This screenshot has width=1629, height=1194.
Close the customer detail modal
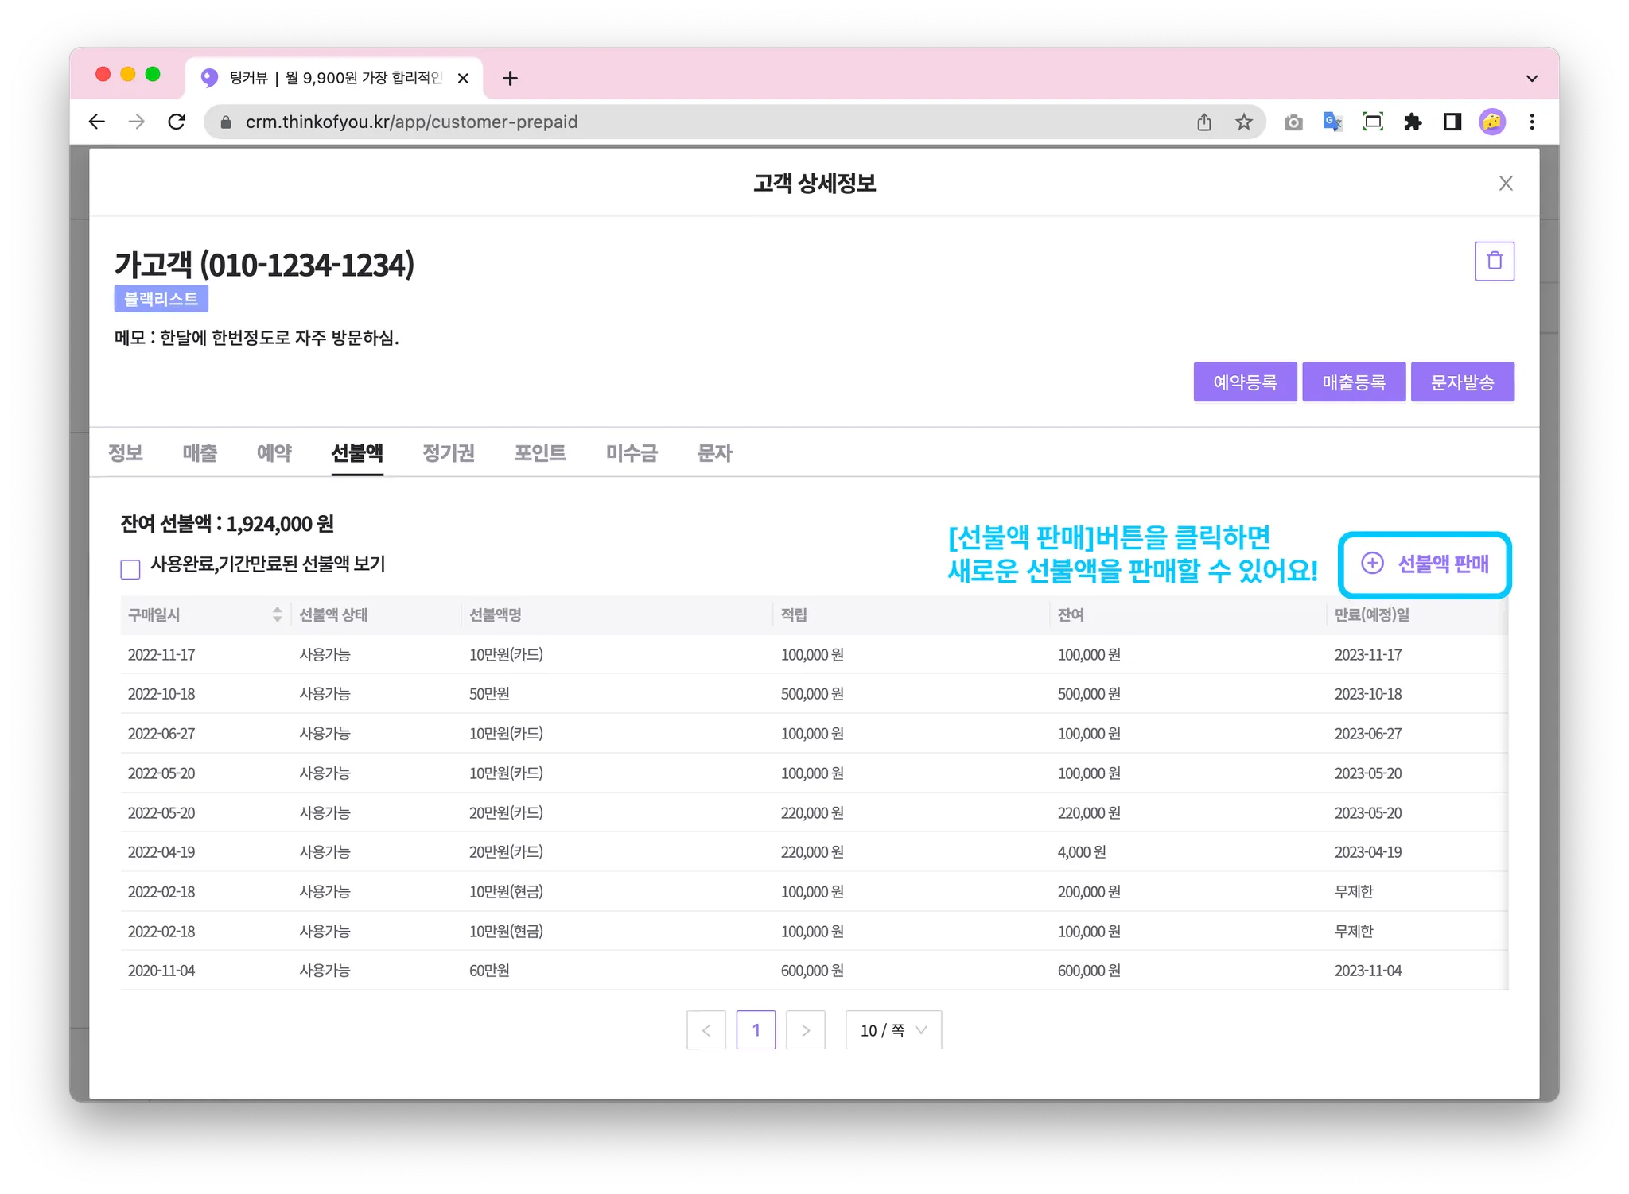pos(1505,184)
